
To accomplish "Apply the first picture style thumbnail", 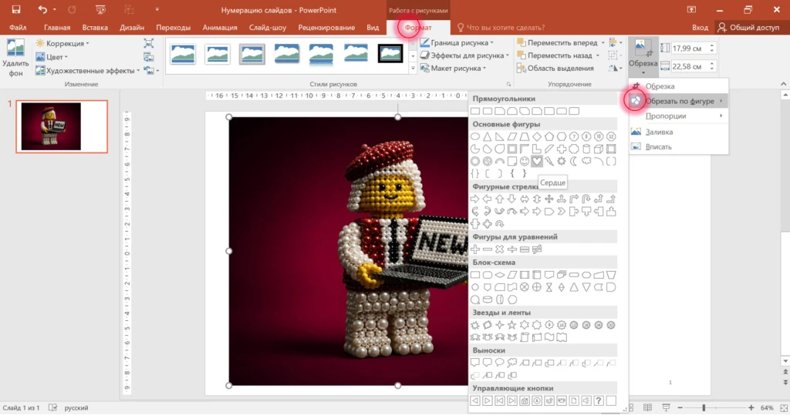I will 183,53.
